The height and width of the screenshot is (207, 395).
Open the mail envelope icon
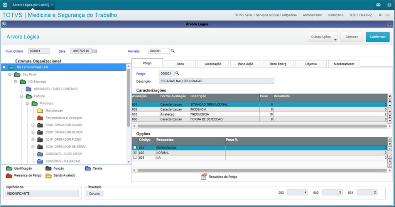click(x=378, y=5)
